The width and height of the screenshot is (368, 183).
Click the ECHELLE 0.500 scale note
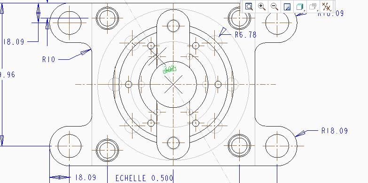coord(144,178)
